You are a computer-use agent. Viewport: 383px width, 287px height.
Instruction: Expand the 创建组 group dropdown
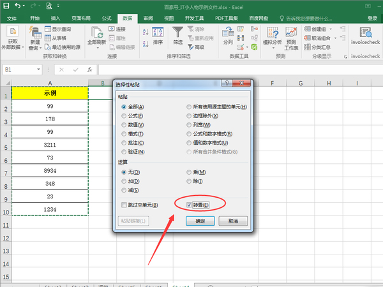[338, 29]
